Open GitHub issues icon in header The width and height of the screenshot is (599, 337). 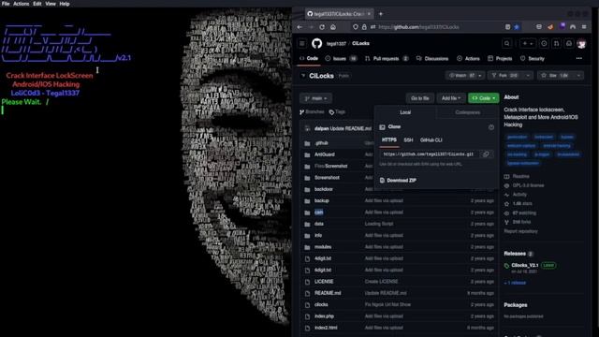[544, 44]
